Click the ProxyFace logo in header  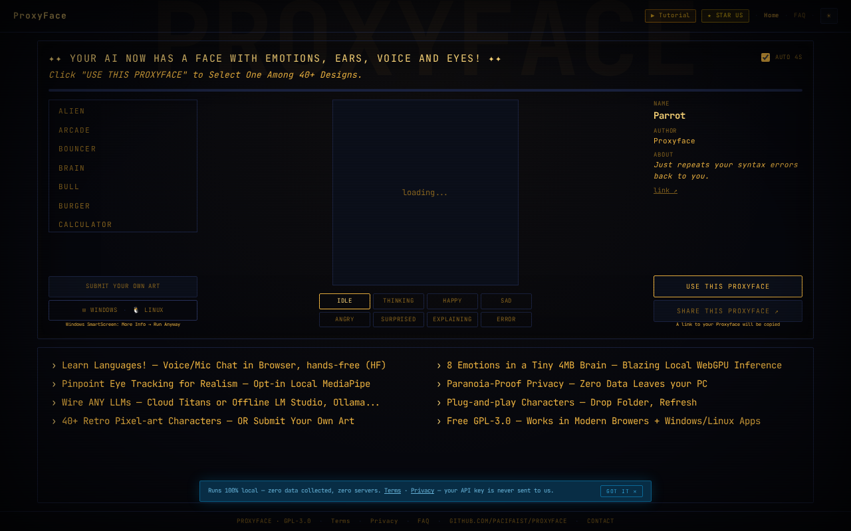coord(40,16)
